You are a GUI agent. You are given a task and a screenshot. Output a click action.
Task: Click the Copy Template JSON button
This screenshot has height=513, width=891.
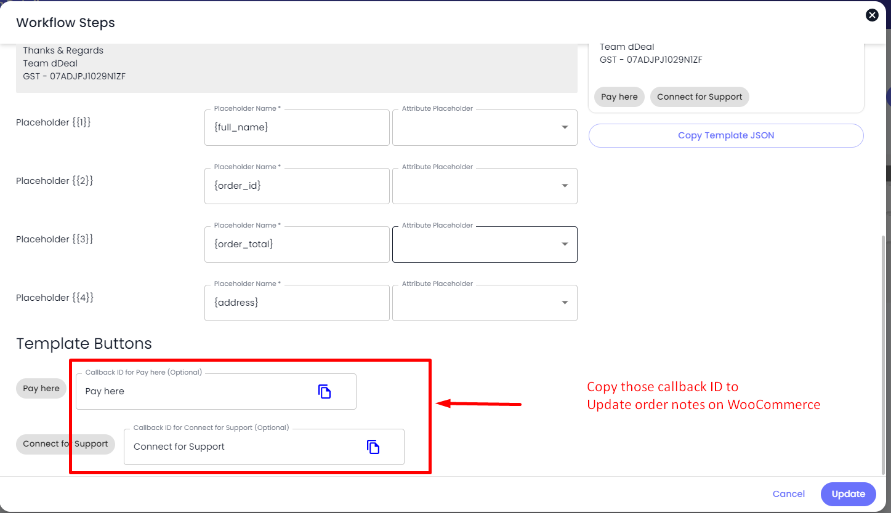[726, 135]
